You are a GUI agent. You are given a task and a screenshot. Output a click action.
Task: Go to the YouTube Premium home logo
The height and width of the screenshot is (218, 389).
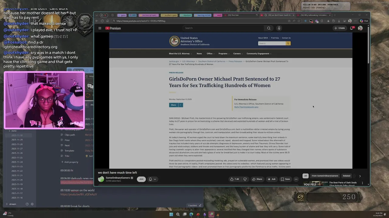113,28
